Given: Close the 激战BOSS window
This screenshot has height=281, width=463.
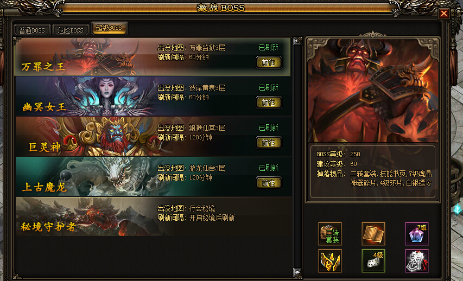Looking at the screenshot, I should pos(444,13).
